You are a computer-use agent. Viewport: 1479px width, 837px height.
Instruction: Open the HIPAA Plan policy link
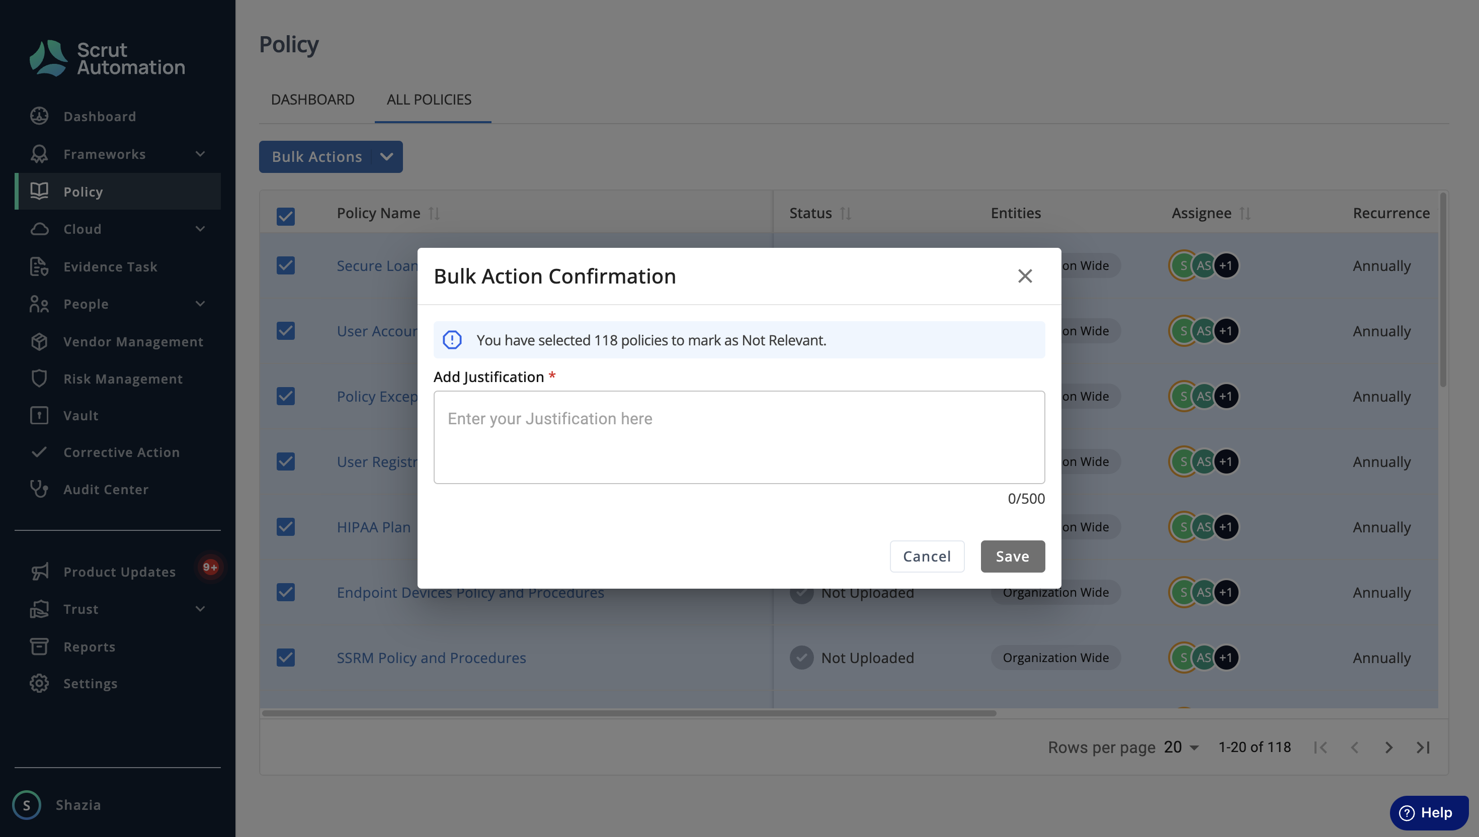point(373,526)
